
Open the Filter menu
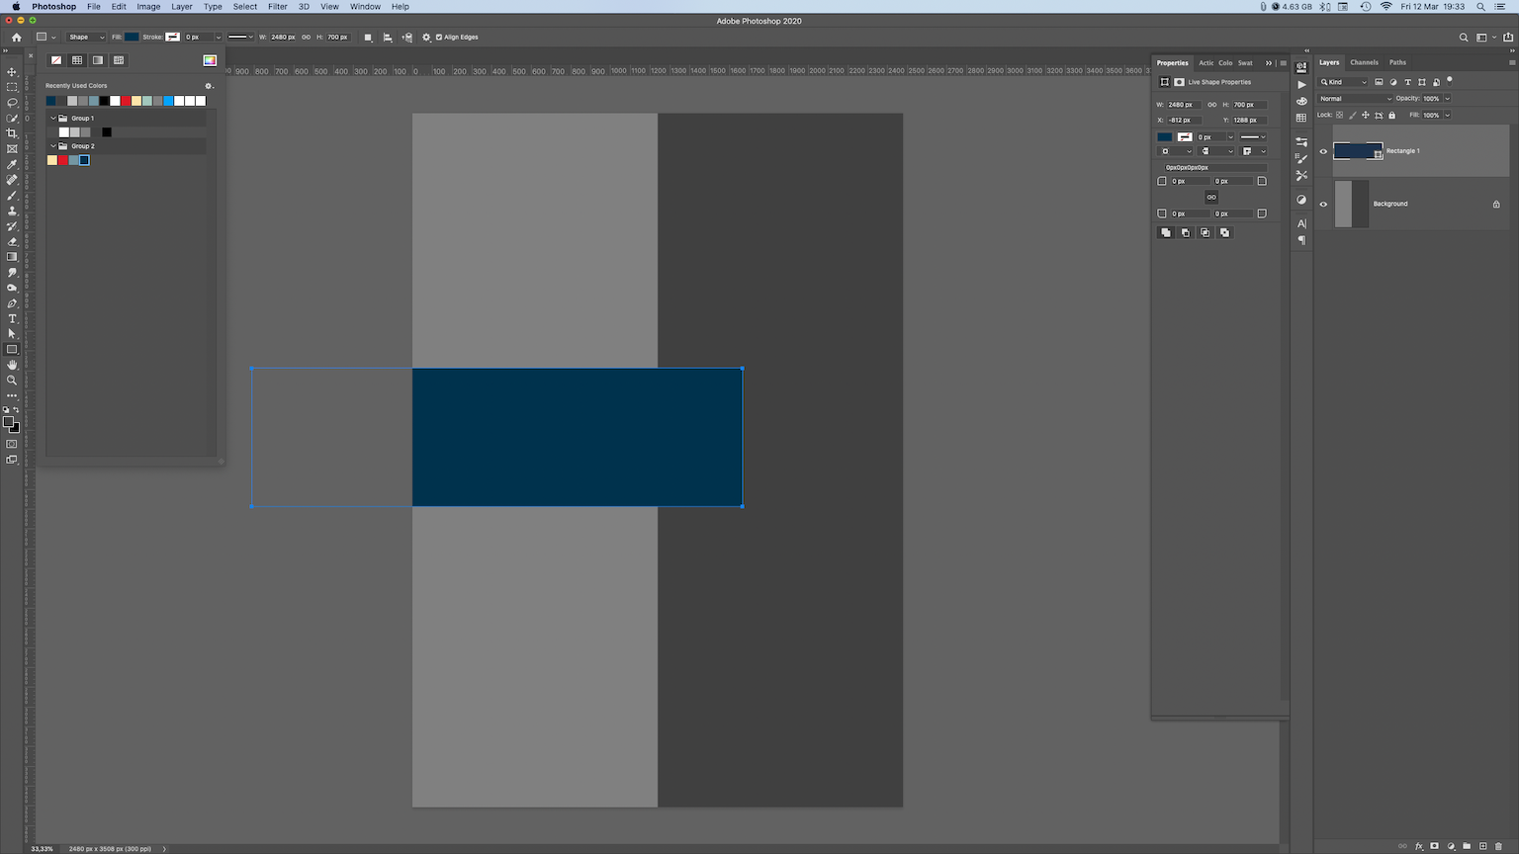(277, 7)
